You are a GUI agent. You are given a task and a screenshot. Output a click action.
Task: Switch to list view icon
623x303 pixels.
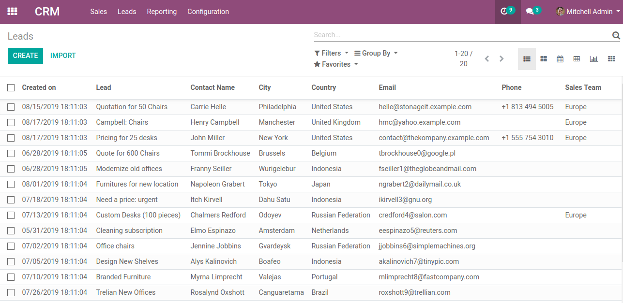pyautogui.click(x=527, y=59)
